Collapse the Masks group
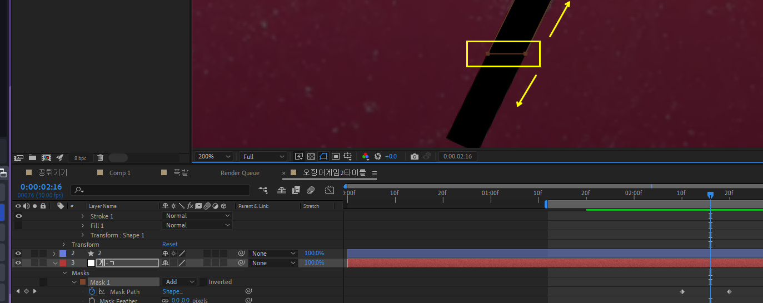The width and height of the screenshot is (763, 303). tap(64, 273)
